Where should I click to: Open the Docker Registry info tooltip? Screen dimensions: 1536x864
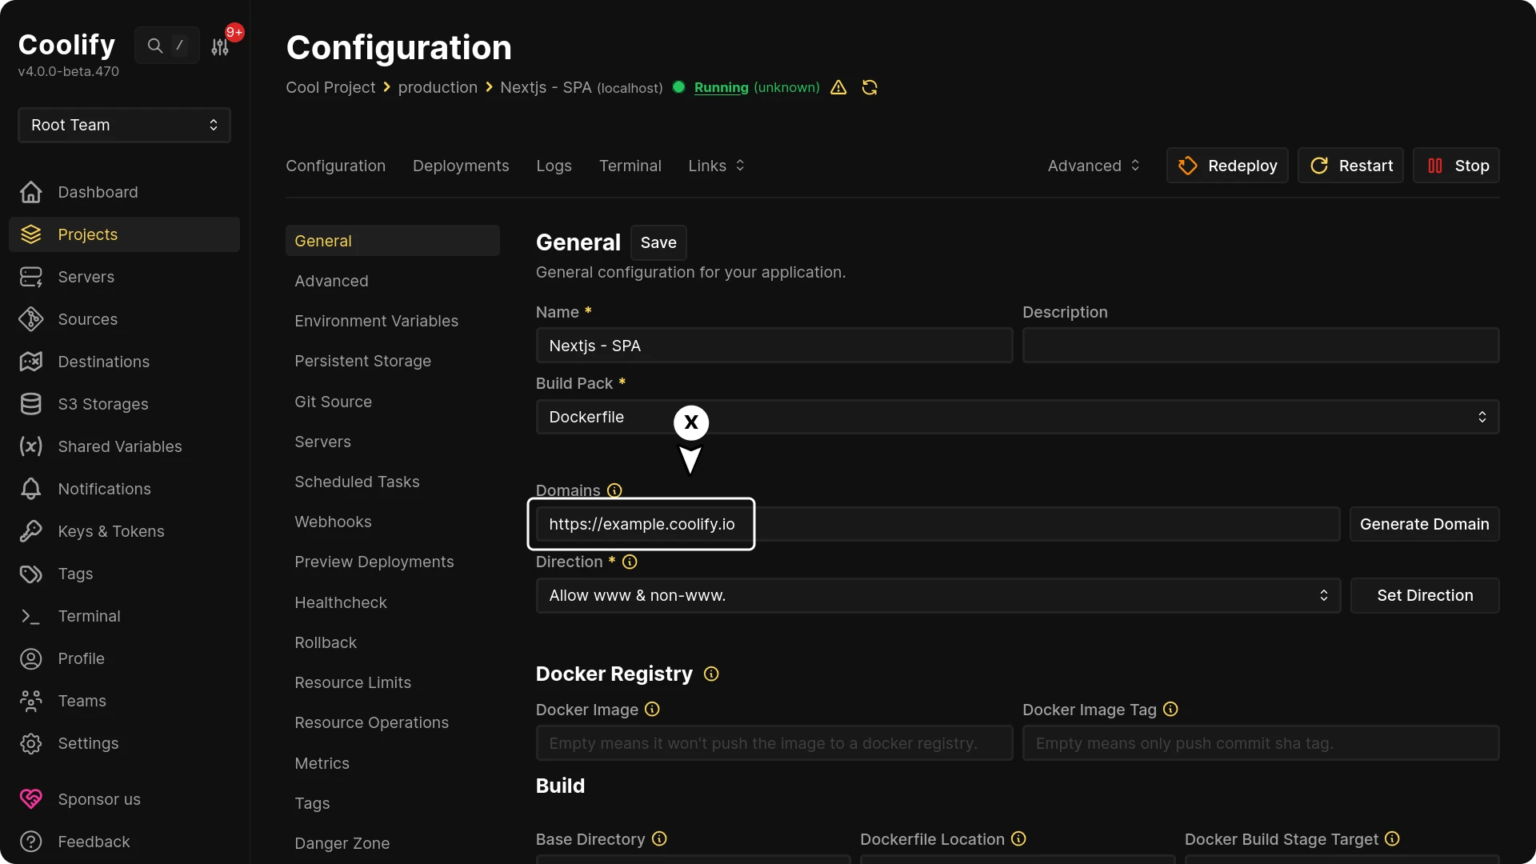(x=710, y=674)
